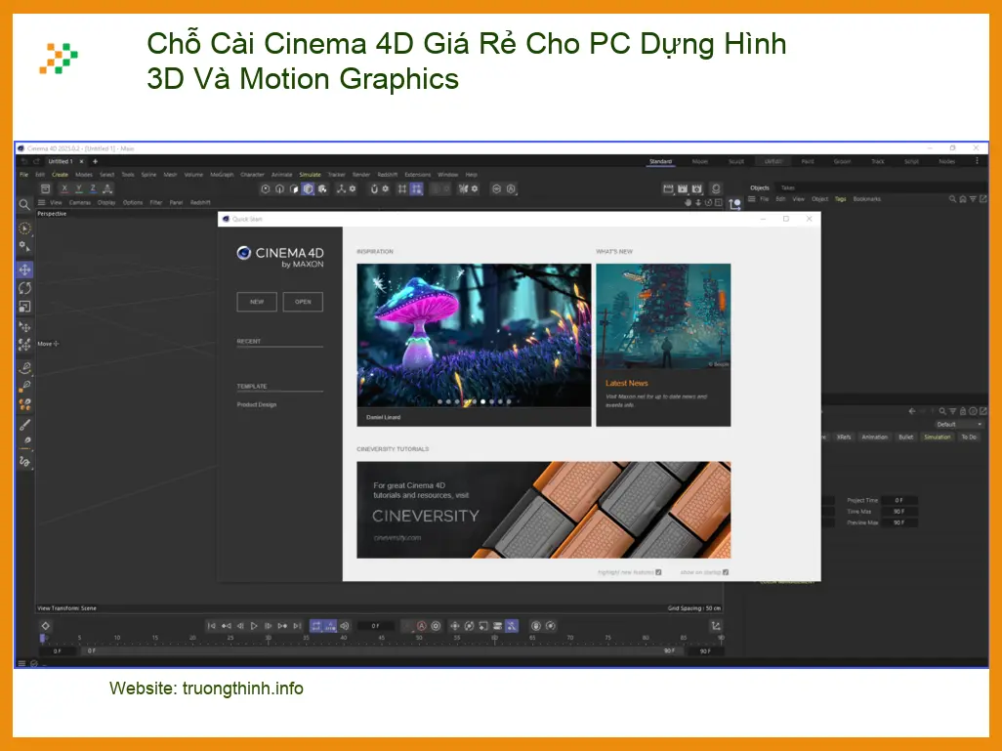The width and height of the screenshot is (1002, 751).
Task: Open the Default dropdown in Attributes panel
Action: (959, 425)
